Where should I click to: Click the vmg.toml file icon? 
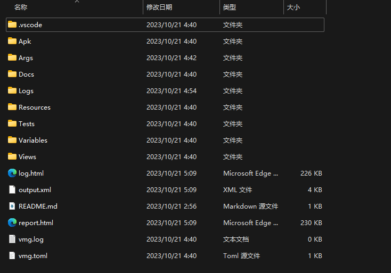point(12,255)
